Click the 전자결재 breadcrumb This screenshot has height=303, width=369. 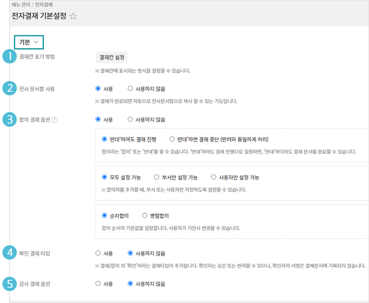pos(44,5)
